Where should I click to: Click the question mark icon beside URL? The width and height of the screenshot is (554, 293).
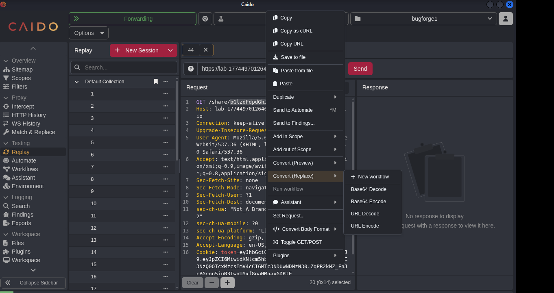[190, 69]
